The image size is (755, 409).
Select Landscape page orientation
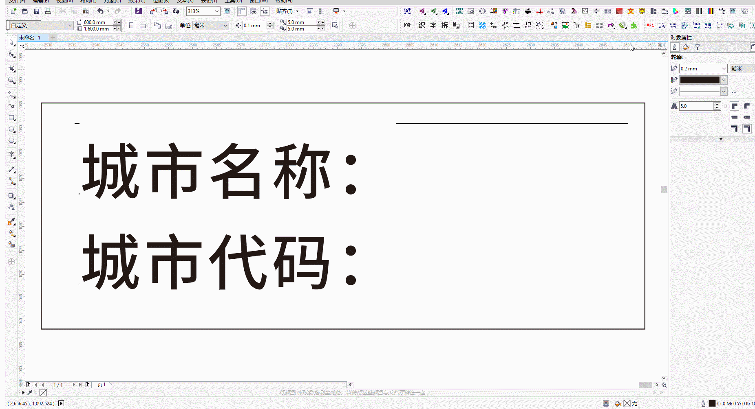143,26
